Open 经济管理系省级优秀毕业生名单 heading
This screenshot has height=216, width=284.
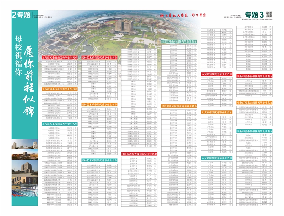pyautogui.click(x=139, y=154)
